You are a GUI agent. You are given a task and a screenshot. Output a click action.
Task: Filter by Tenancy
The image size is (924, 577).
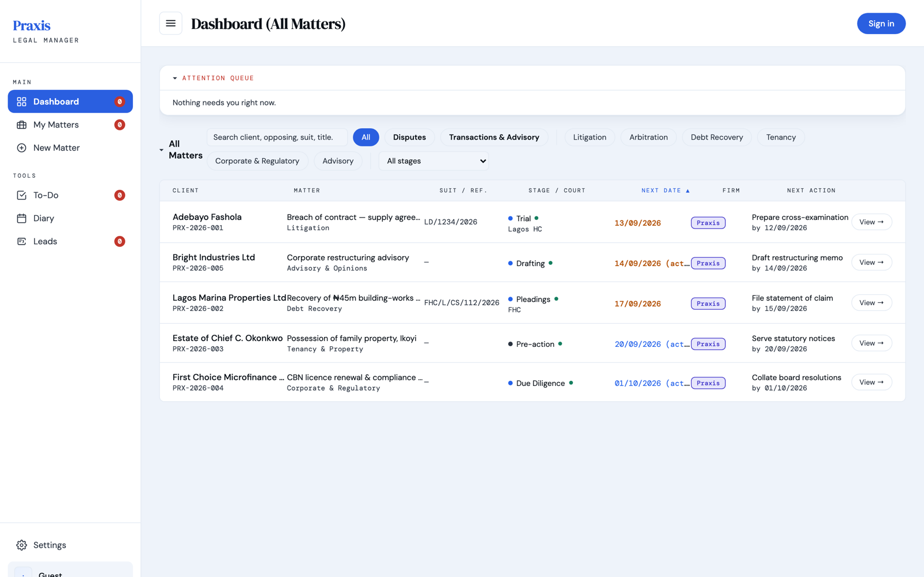(781, 137)
